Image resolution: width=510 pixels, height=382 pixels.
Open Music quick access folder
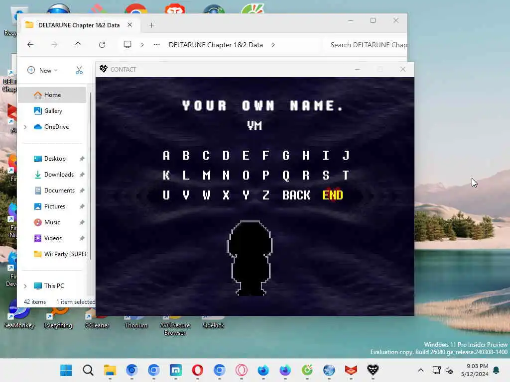52,222
